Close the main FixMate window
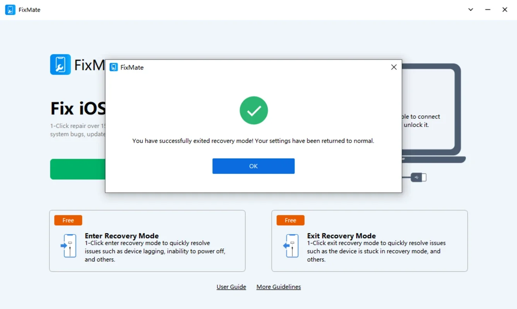Viewport: 517px width, 309px height. coord(505,10)
